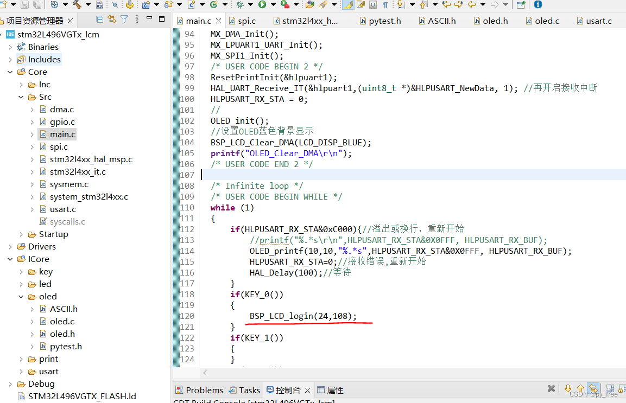The image size is (626, 403).
Task: Switch to the spi.c editor tab
Action: (246, 21)
